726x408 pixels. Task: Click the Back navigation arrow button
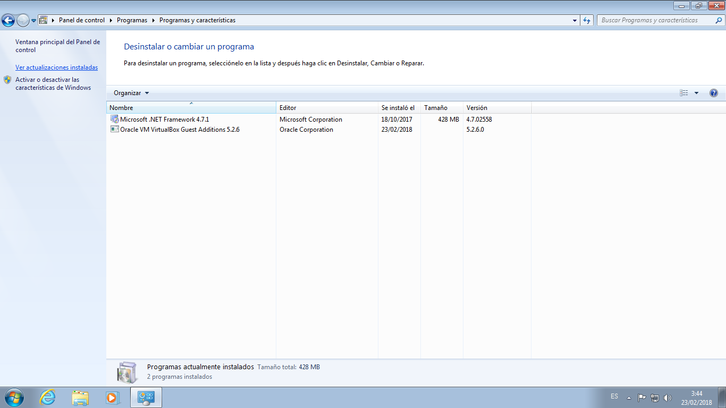(x=9, y=21)
